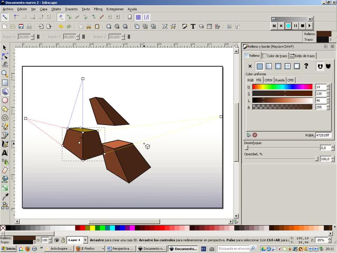Open the Layer 1 dropdown
The height and width of the screenshot is (253, 337).
(x=85, y=240)
